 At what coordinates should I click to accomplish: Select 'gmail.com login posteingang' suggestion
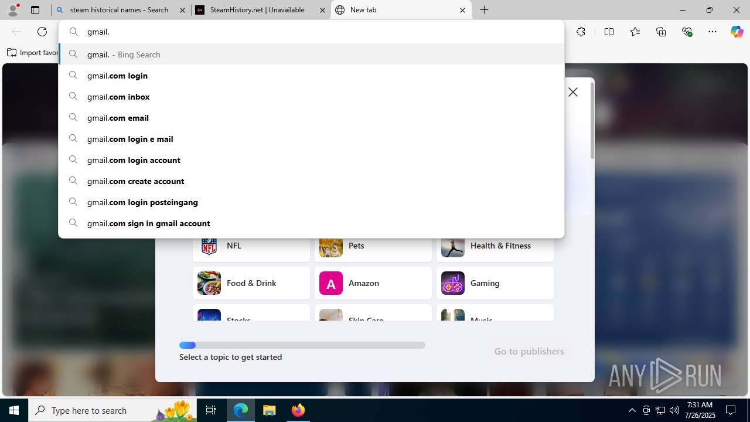point(311,202)
